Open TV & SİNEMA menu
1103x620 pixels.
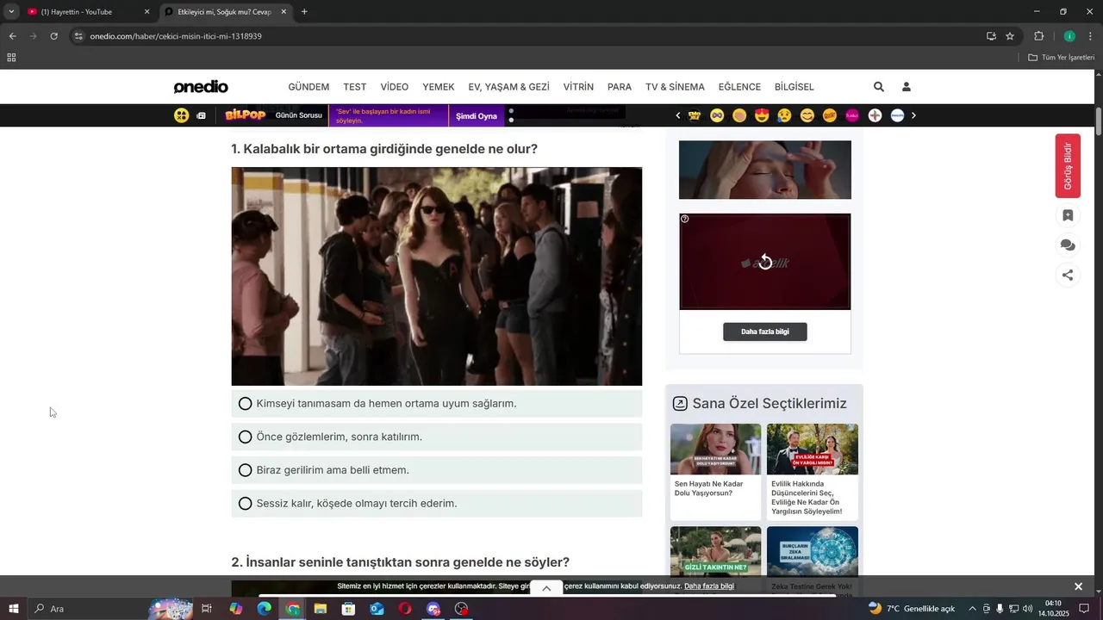(675, 87)
